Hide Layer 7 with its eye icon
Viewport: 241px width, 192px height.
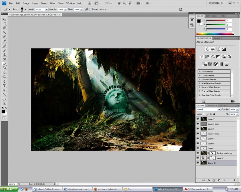(198, 119)
